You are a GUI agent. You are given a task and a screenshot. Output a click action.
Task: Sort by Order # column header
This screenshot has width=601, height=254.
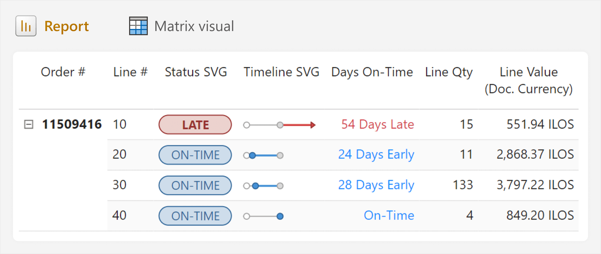63,72
